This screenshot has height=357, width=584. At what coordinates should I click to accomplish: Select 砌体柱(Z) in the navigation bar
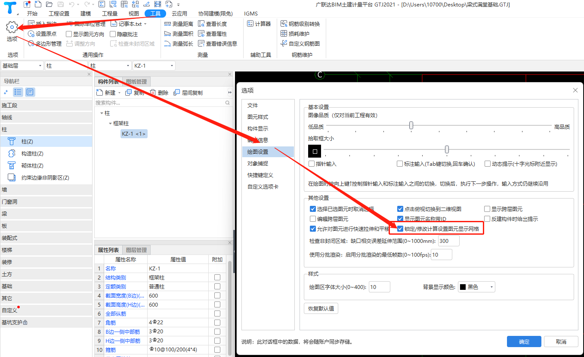point(46,165)
